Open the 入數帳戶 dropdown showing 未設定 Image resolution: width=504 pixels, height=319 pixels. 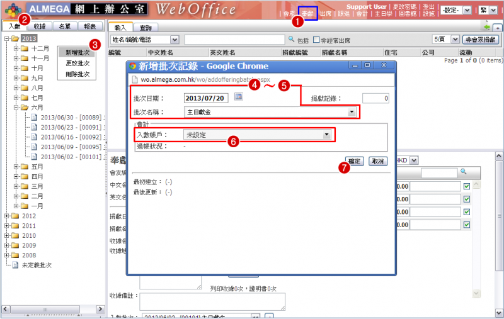coord(326,135)
